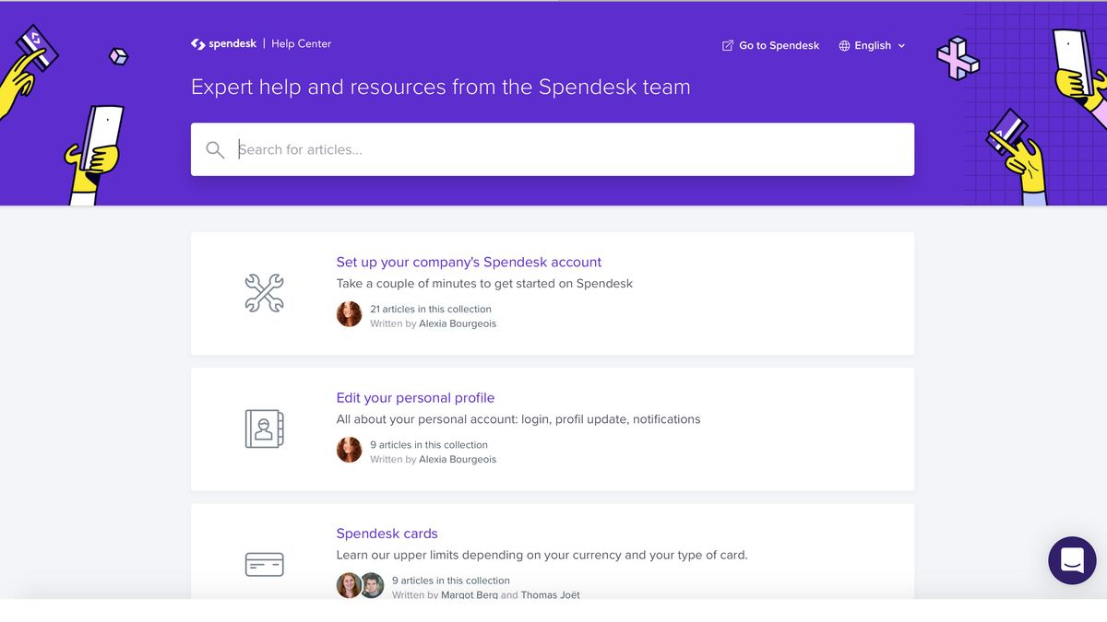Click the magnifying glass search icon
The height and width of the screenshot is (622, 1107).
click(215, 149)
